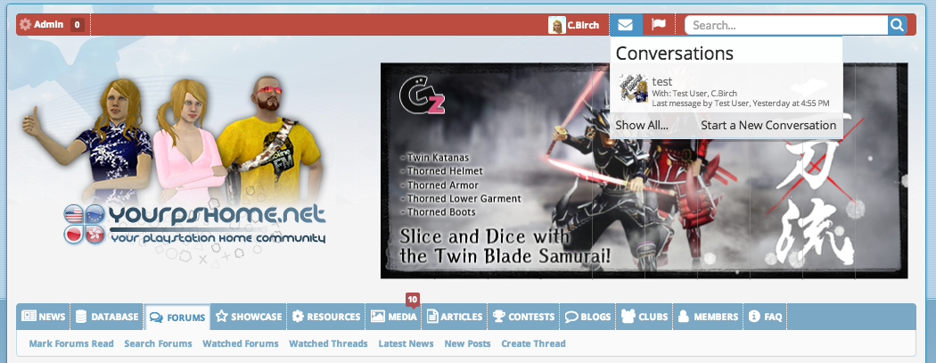Open C.Birch user avatar
936x363 pixels.
click(x=557, y=25)
